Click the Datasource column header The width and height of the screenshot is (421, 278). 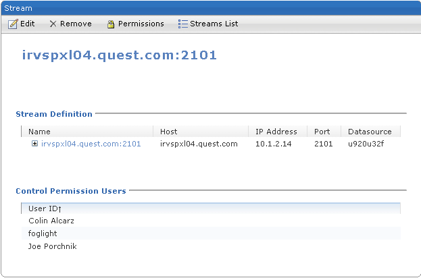coord(370,132)
